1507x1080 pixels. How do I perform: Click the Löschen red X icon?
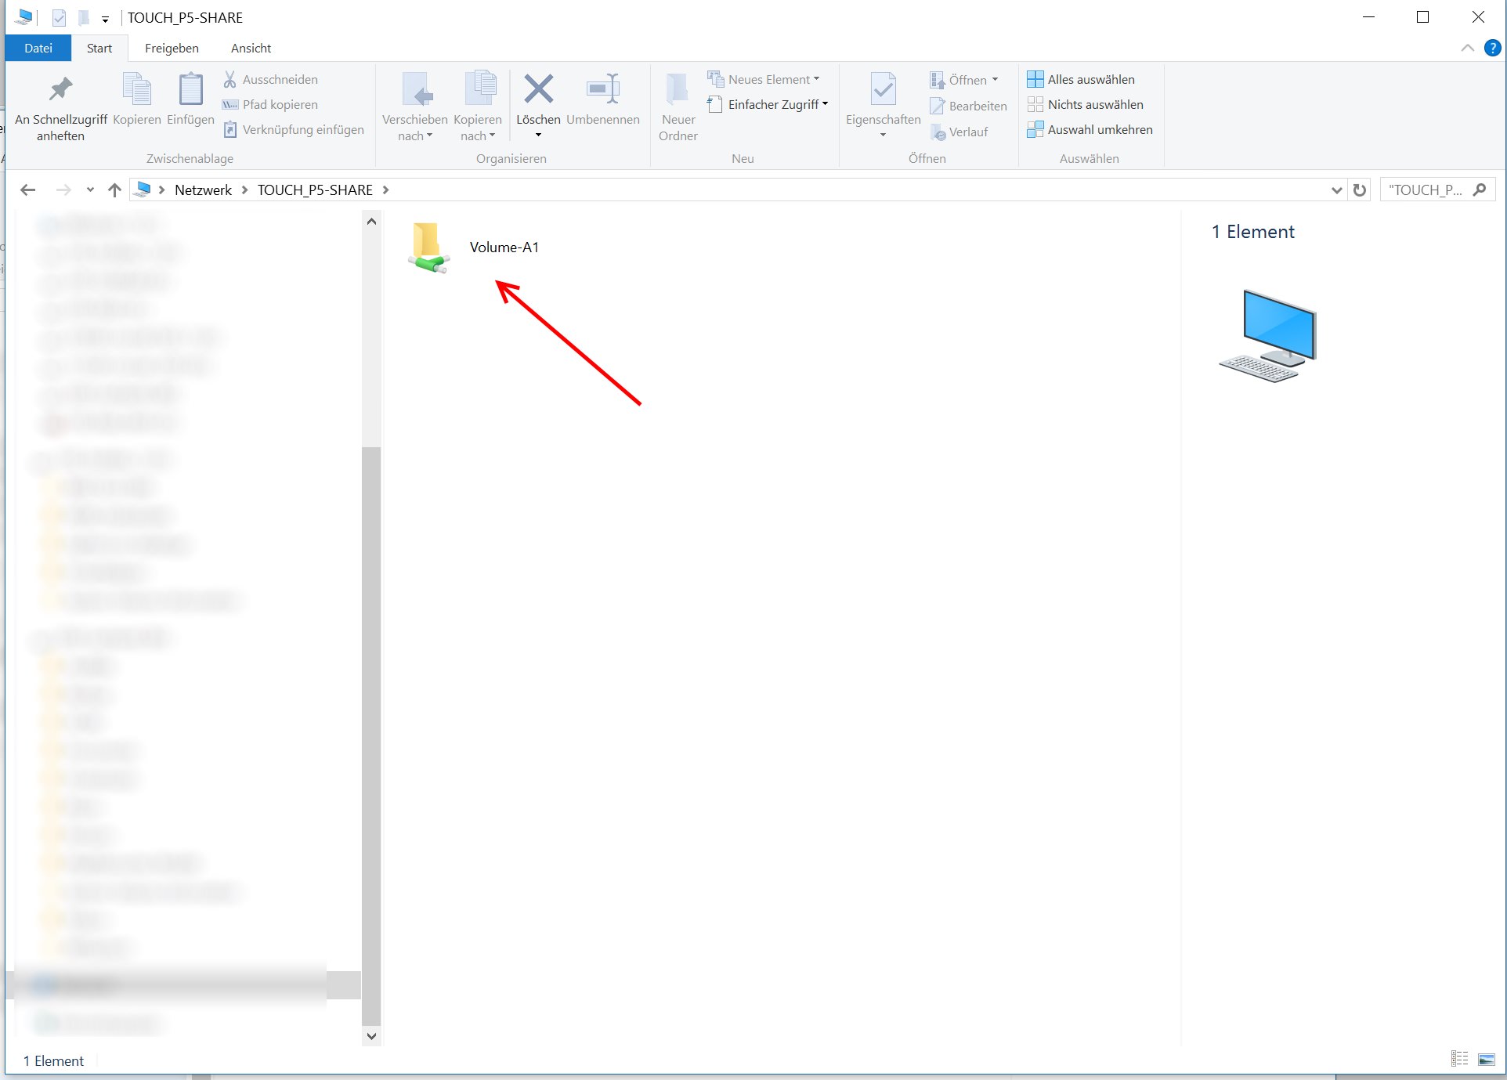click(x=538, y=90)
